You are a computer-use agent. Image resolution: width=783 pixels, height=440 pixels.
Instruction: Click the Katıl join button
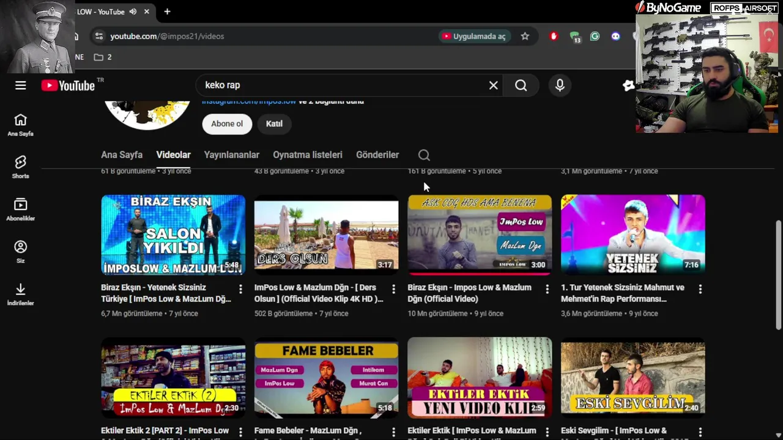coord(274,123)
